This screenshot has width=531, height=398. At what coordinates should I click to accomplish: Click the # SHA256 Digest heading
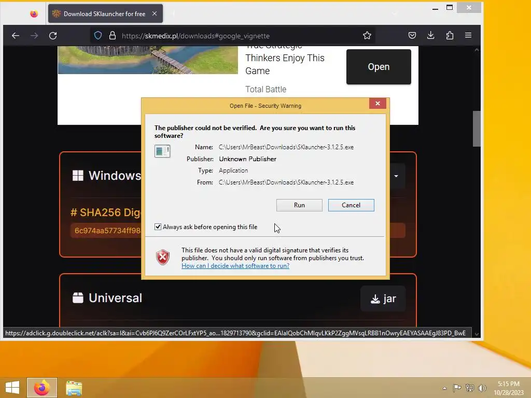tap(106, 212)
